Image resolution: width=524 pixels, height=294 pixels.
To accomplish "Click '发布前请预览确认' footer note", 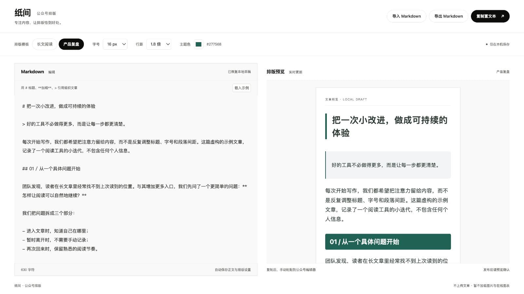I will pyautogui.click(x=496, y=270).
